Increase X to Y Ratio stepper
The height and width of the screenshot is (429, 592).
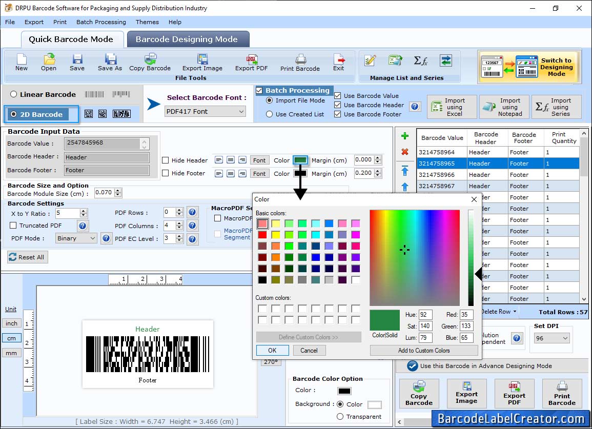[x=84, y=211]
